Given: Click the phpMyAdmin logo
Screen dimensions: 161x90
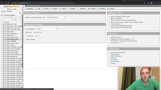Looking at the screenshot, I should pos(12,6).
